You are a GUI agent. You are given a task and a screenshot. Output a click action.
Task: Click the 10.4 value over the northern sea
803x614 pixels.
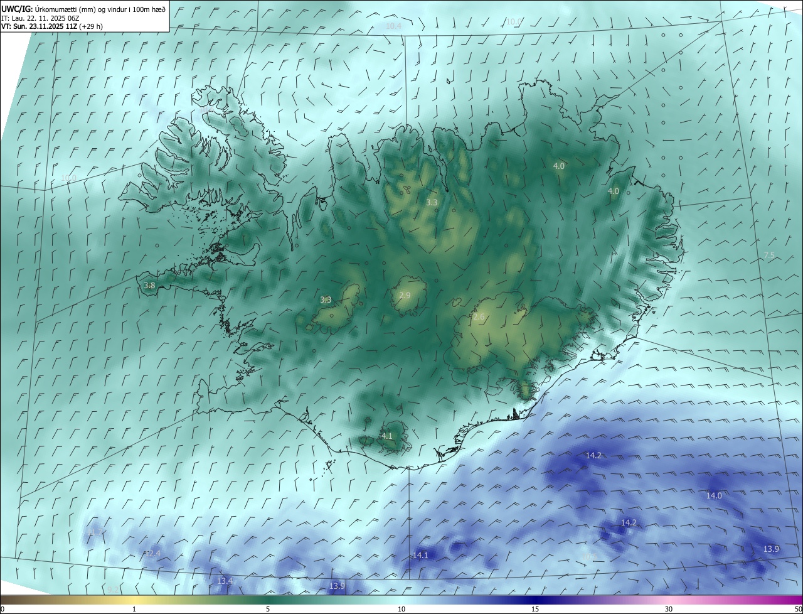394,26
